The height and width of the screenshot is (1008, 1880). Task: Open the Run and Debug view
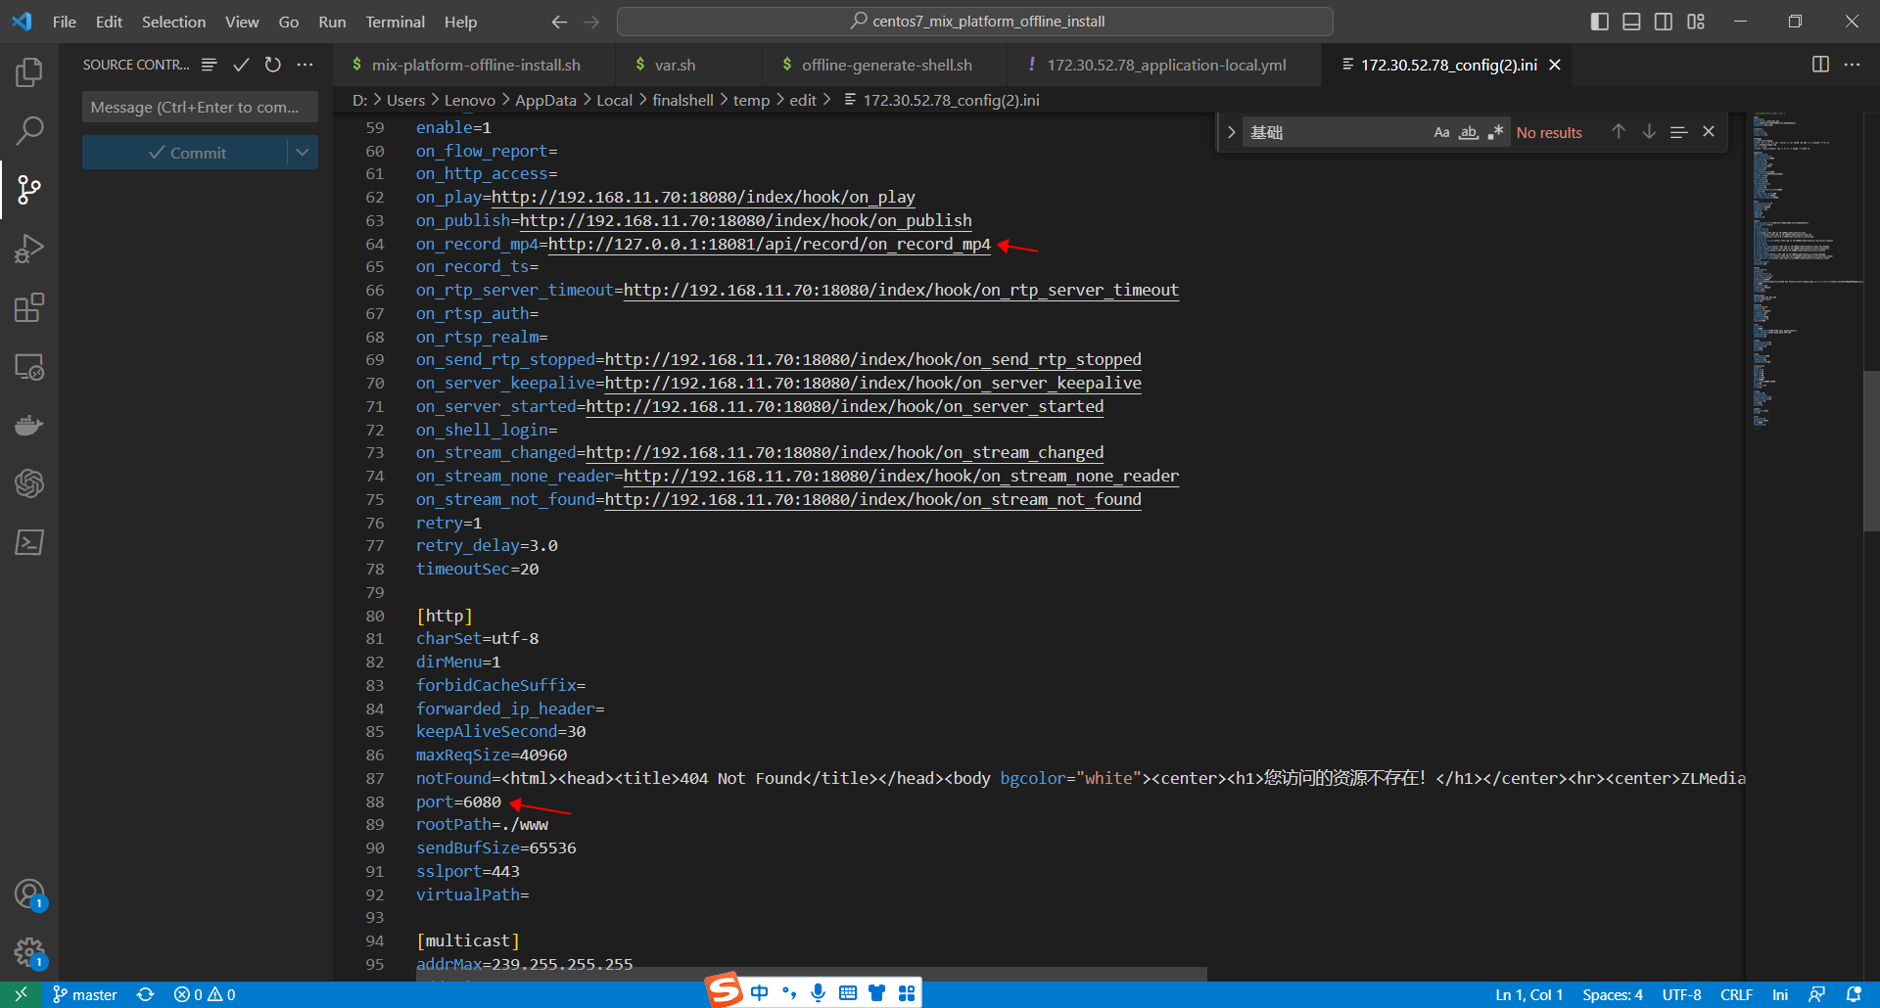tap(29, 249)
